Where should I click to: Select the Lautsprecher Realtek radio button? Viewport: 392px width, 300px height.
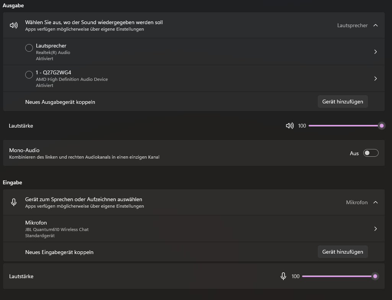pos(29,48)
